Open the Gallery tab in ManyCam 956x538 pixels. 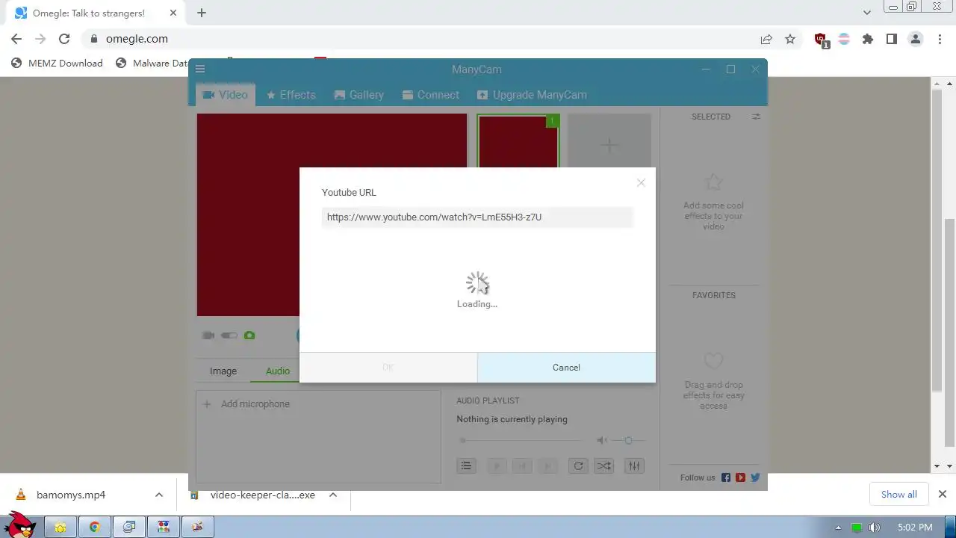tap(359, 95)
